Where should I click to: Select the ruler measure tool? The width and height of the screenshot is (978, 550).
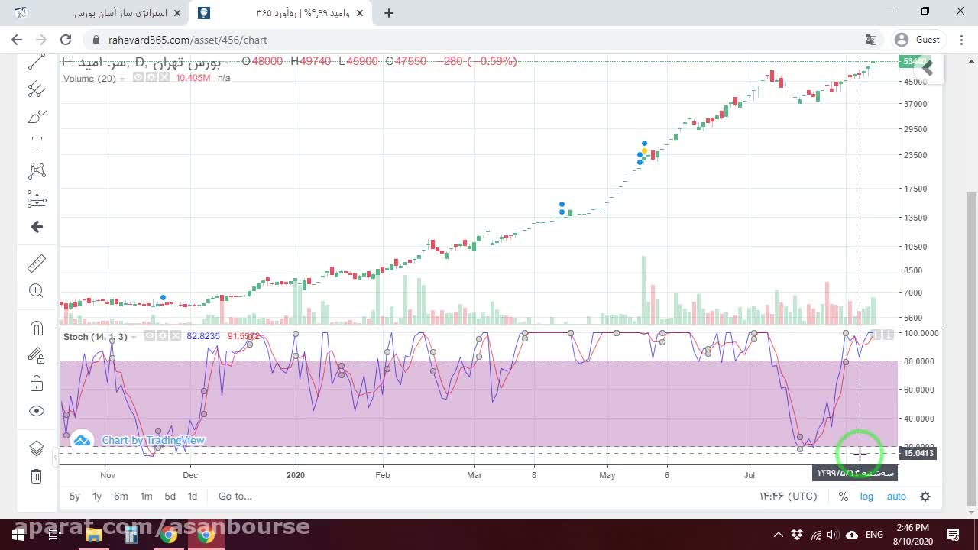pos(36,264)
